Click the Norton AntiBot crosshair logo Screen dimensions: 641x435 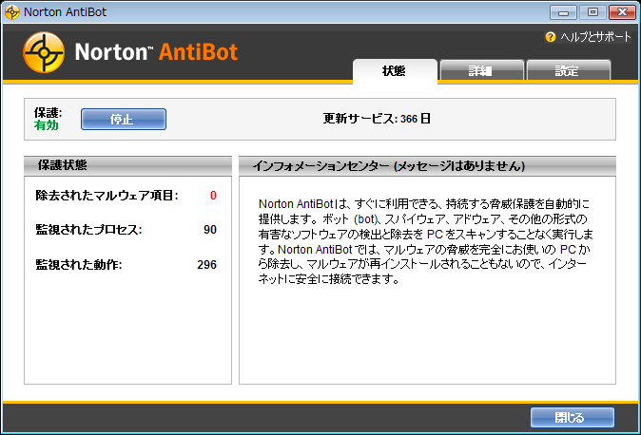click(44, 52)
